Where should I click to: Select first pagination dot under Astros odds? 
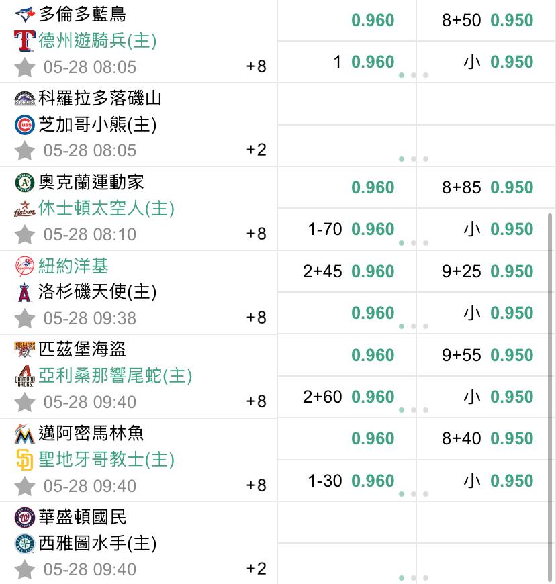click(x=402, y=243)
